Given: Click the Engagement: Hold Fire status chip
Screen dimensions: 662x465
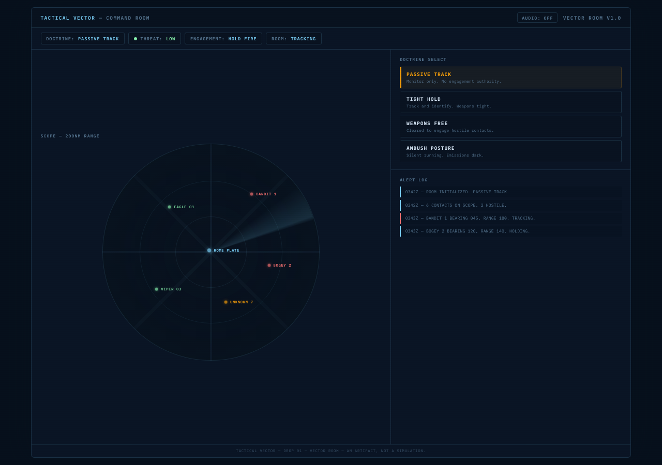Looking at the screenshot, I should (223, 39).
